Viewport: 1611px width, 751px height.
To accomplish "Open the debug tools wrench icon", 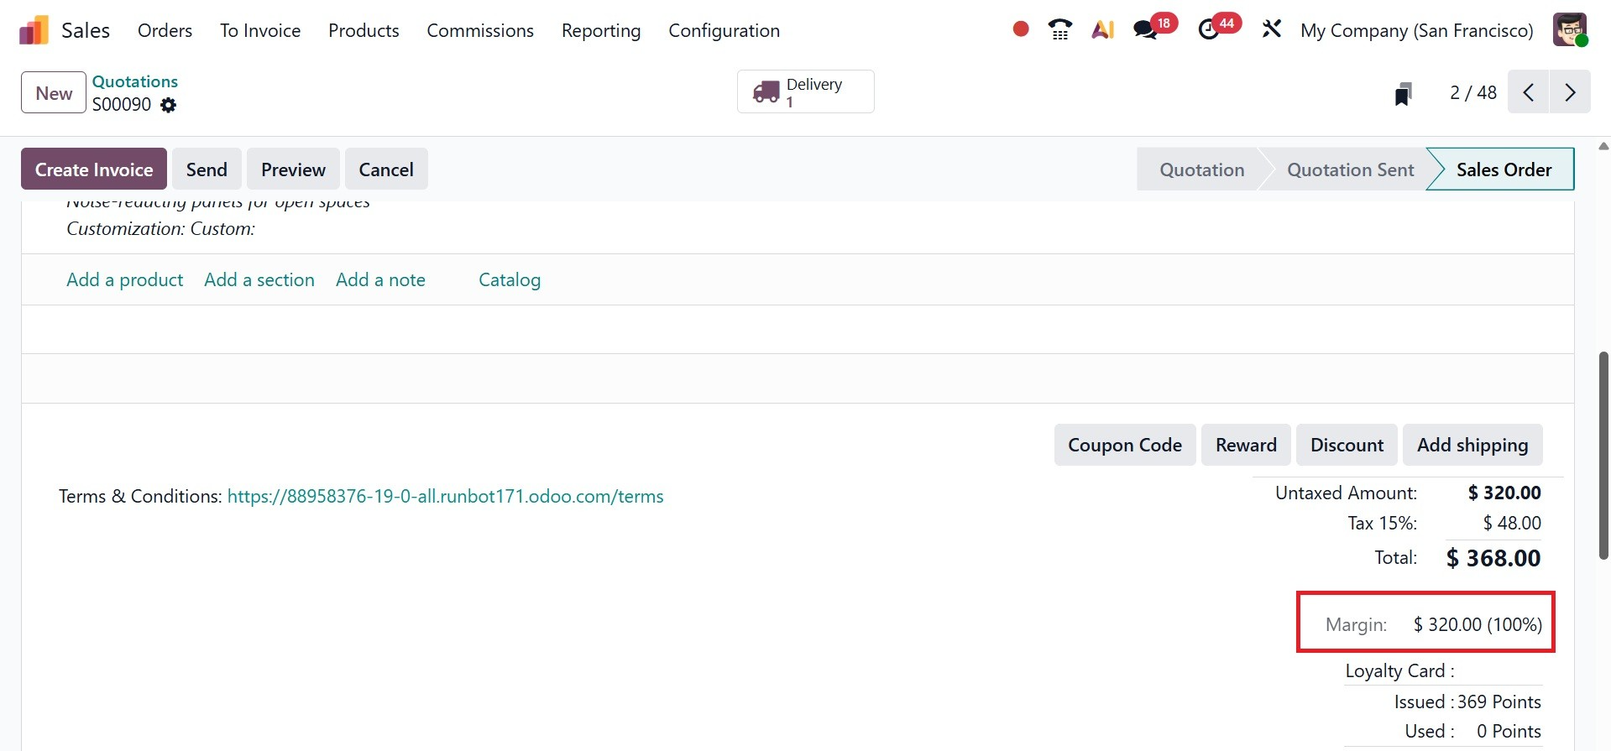I will 1272,29.
